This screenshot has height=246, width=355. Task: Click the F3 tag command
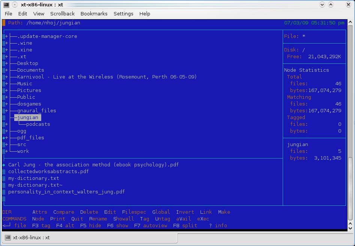pos(41,226)
